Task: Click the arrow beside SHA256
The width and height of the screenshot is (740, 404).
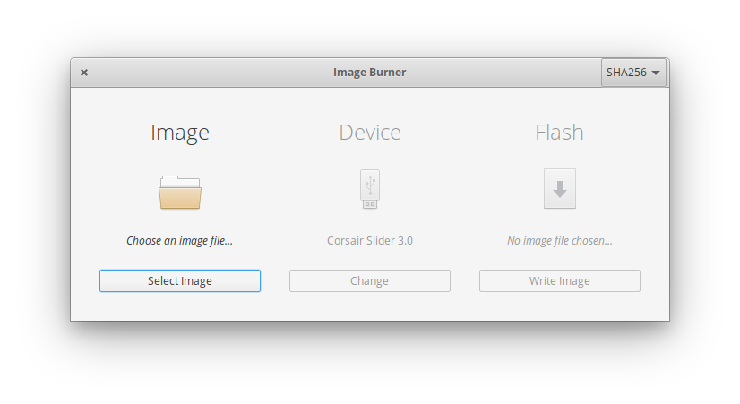Action: 656,73
